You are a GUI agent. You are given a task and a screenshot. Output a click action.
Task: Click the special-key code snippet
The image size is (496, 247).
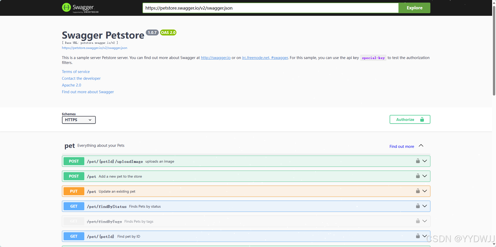(x=373, y=58)
